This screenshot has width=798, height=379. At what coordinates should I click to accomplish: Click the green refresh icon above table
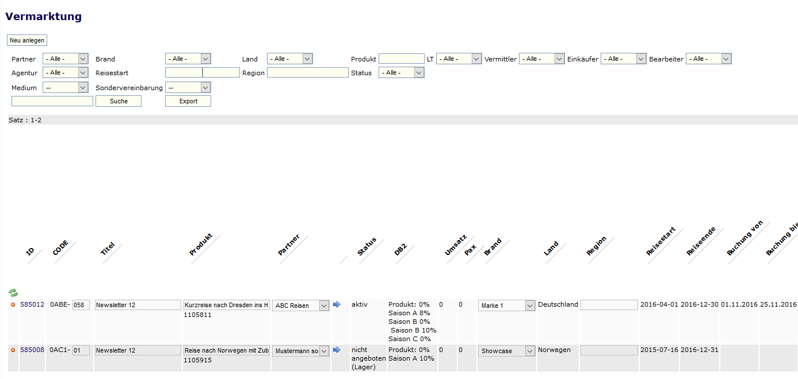13,293
